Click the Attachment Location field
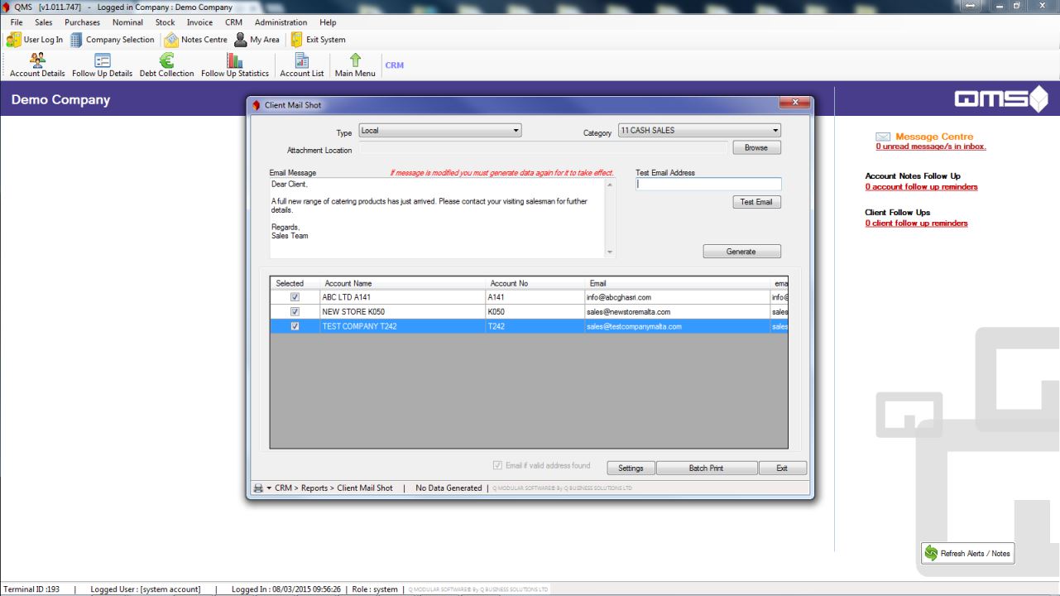Viewport: 1060px width, 596px height. tap(543, 148)
